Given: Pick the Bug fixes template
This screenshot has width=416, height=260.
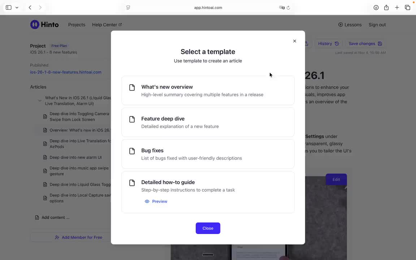Looking at the screenshot, I should click(208, 154).
